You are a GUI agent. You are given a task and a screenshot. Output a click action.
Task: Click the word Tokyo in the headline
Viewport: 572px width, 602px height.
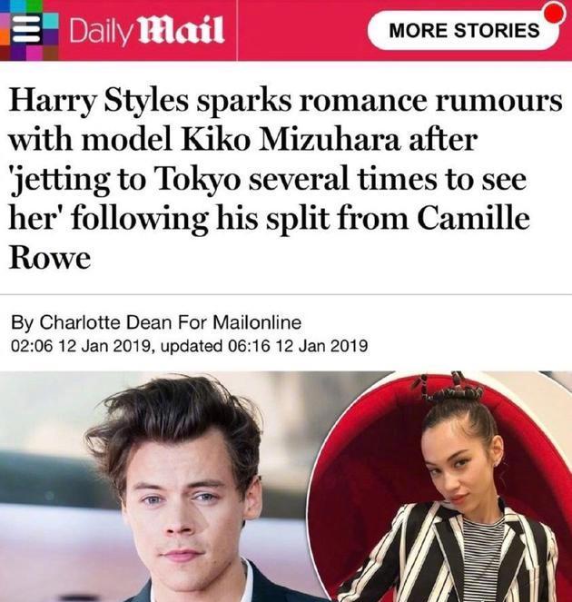[x=197, y=180]
